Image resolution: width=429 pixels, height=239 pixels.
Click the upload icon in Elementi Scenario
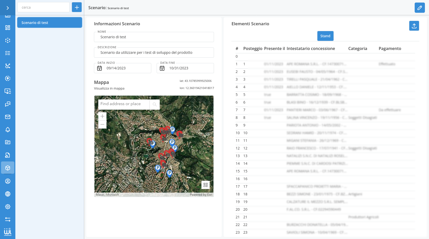click(x=414, y=26)
